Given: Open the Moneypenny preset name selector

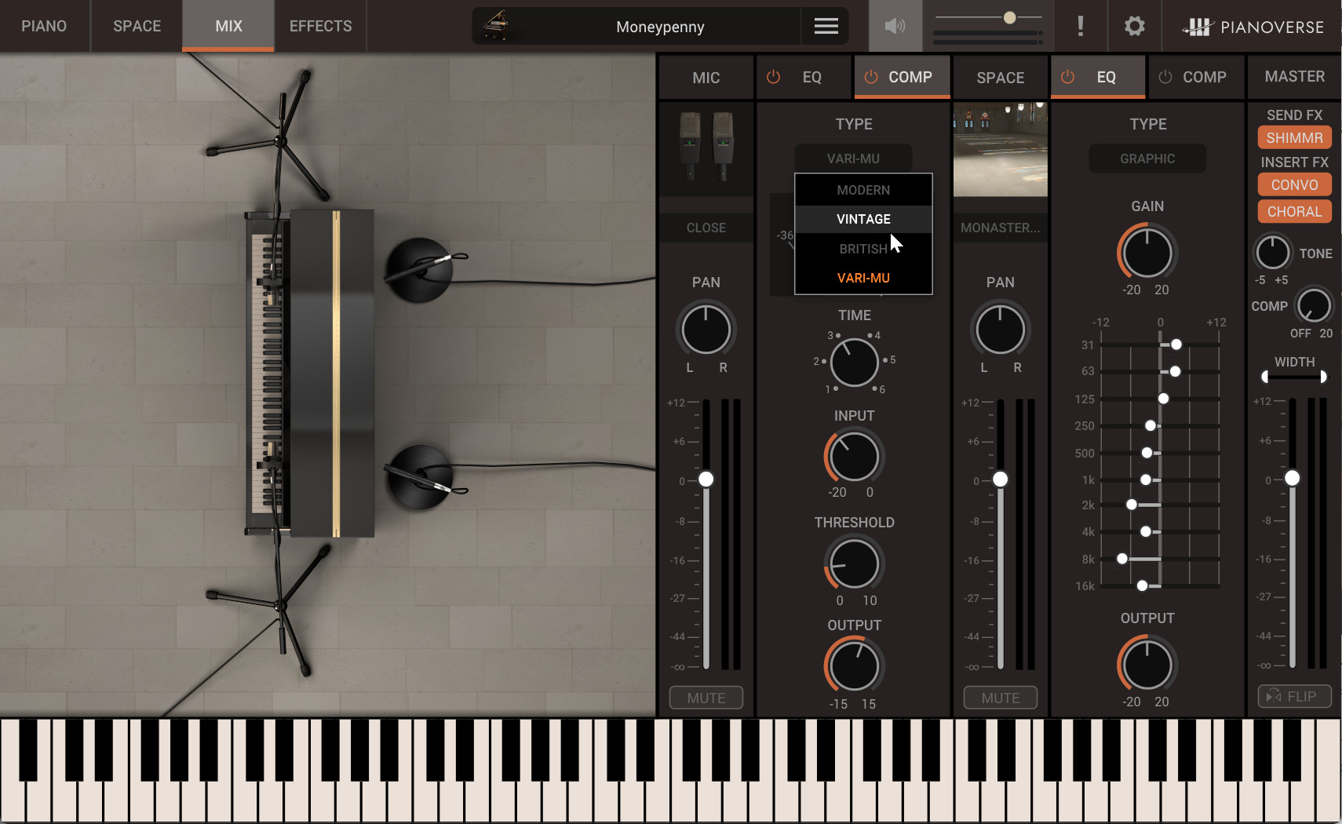Looking at the screenshot, I should pyautogui.click(x=660, y=27).
